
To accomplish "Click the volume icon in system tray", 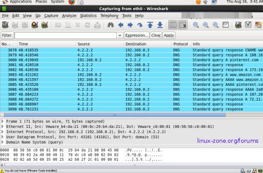I will click(206, 2).
